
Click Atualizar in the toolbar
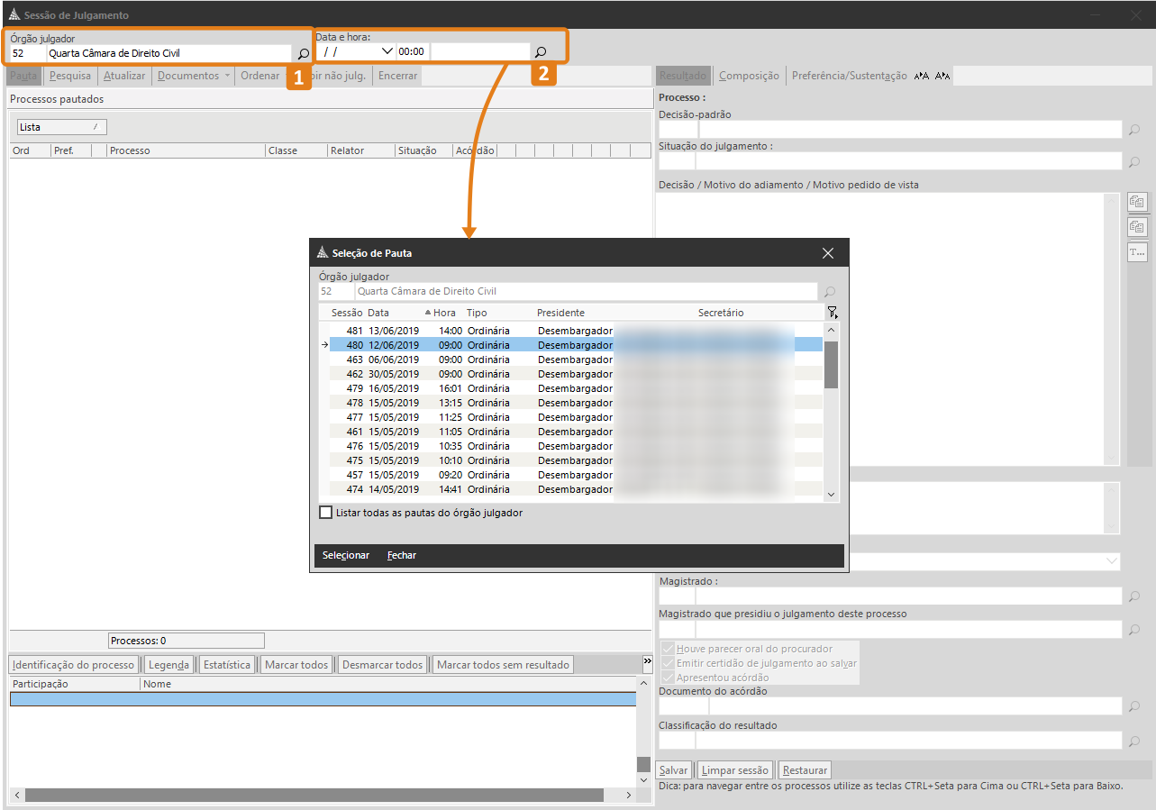pyautogui.click(x=124, y=76)
